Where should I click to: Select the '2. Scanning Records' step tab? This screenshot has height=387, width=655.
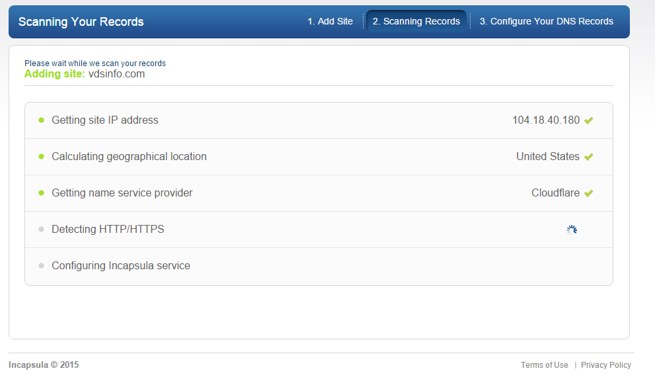coord(416,21)
